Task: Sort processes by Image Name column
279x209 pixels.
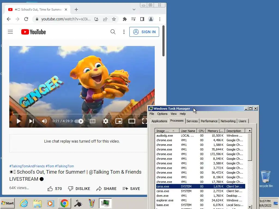Action: click(167, 131)
